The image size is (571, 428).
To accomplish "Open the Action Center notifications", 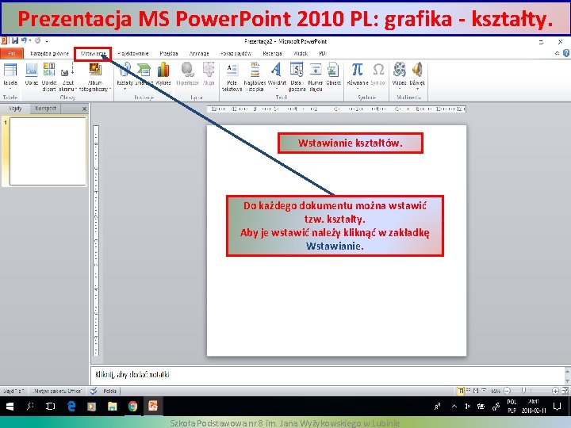I will coord(557,407).
